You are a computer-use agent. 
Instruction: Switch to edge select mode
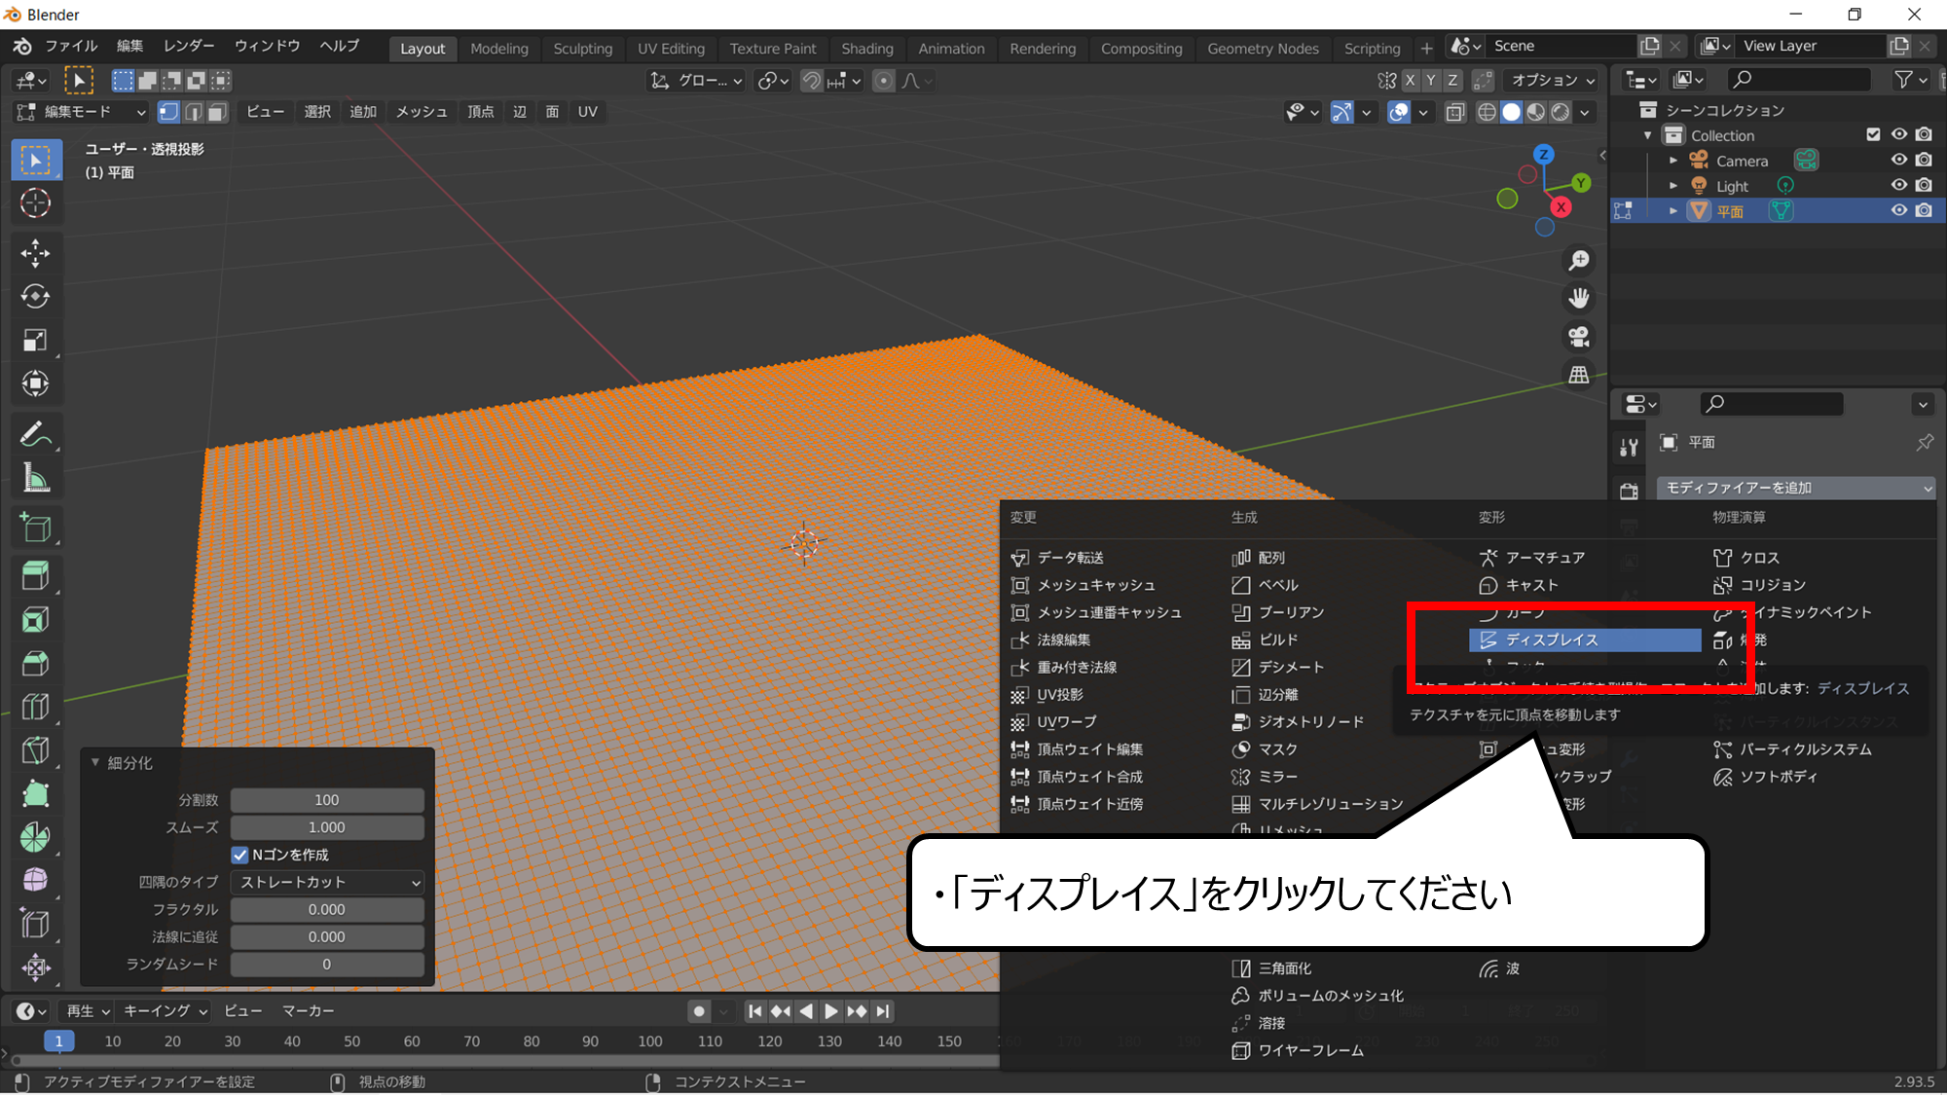(x=194, y=112)
